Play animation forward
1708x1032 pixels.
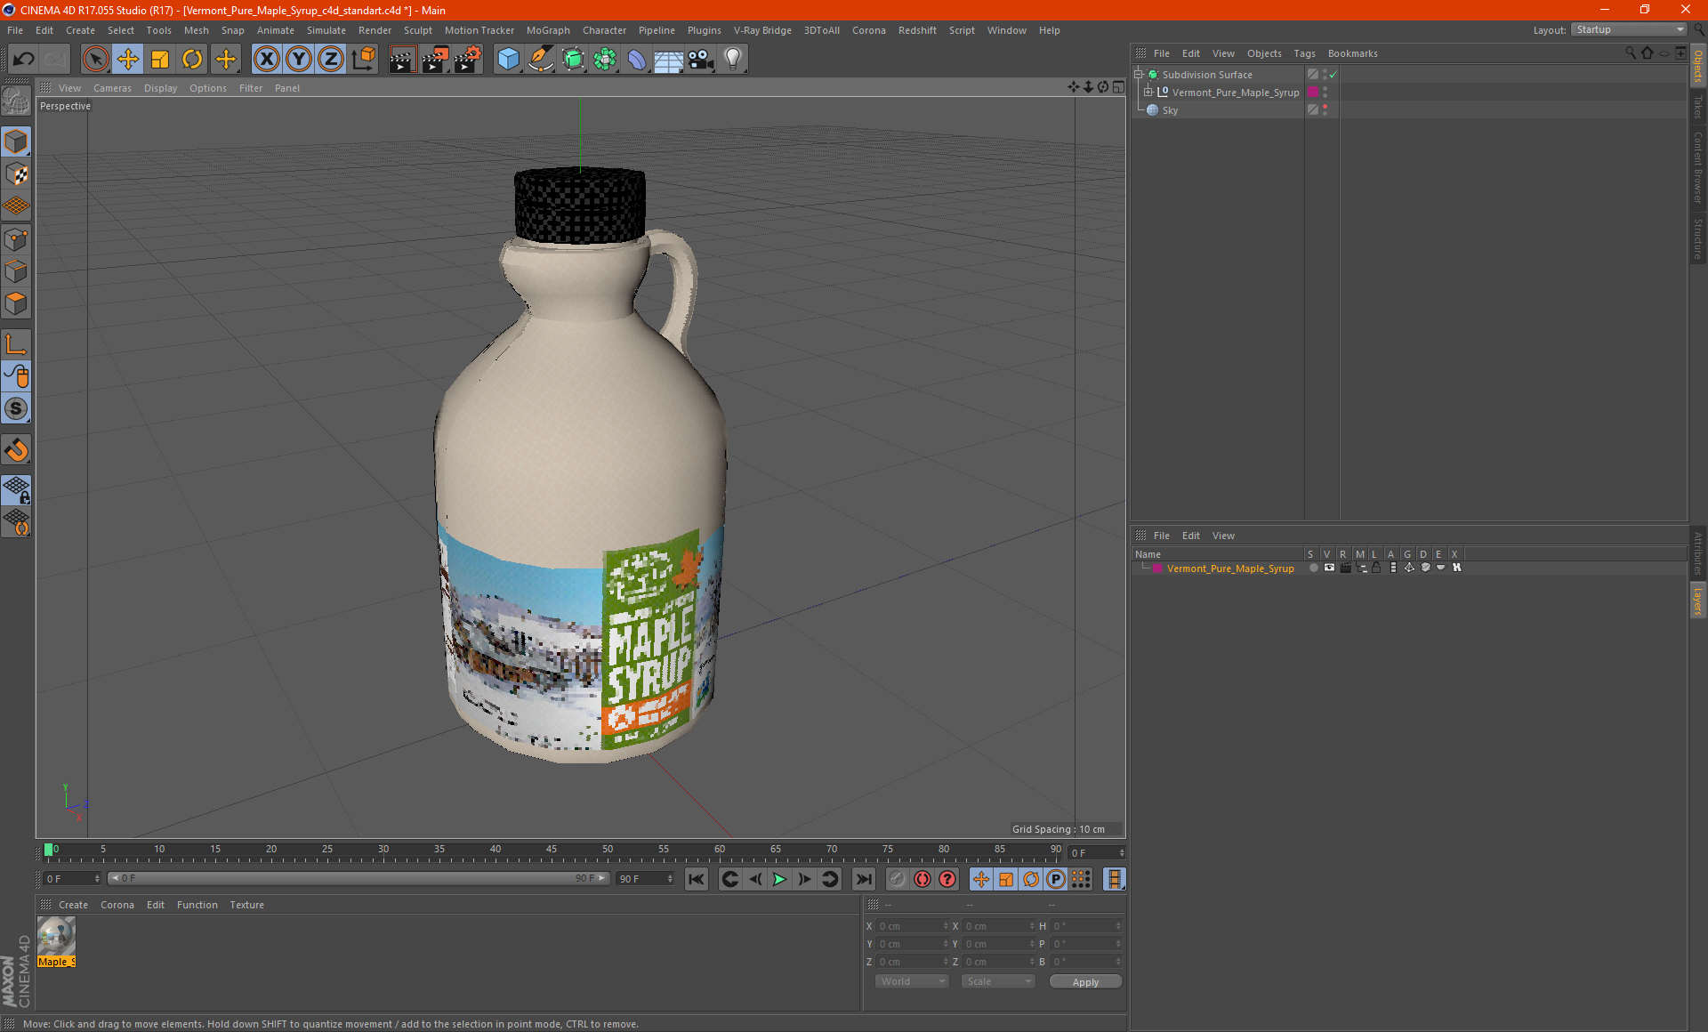coord(779,879)
